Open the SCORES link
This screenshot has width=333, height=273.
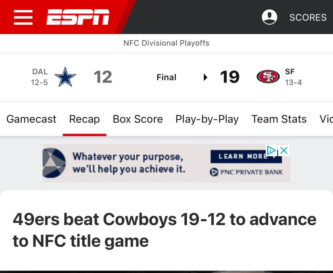(x=308, y=17)
